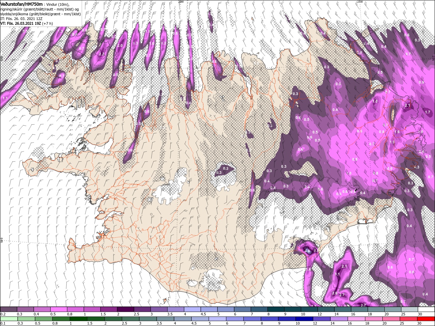Click the darkest purple swatch between 2 and 2.5
The height and width of the screenshot is (326, 435).
[125, 309]
